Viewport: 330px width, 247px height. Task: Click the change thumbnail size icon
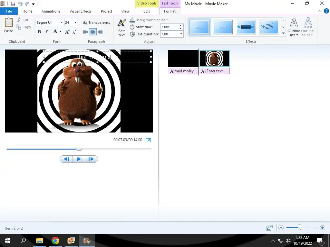point(269,228)
